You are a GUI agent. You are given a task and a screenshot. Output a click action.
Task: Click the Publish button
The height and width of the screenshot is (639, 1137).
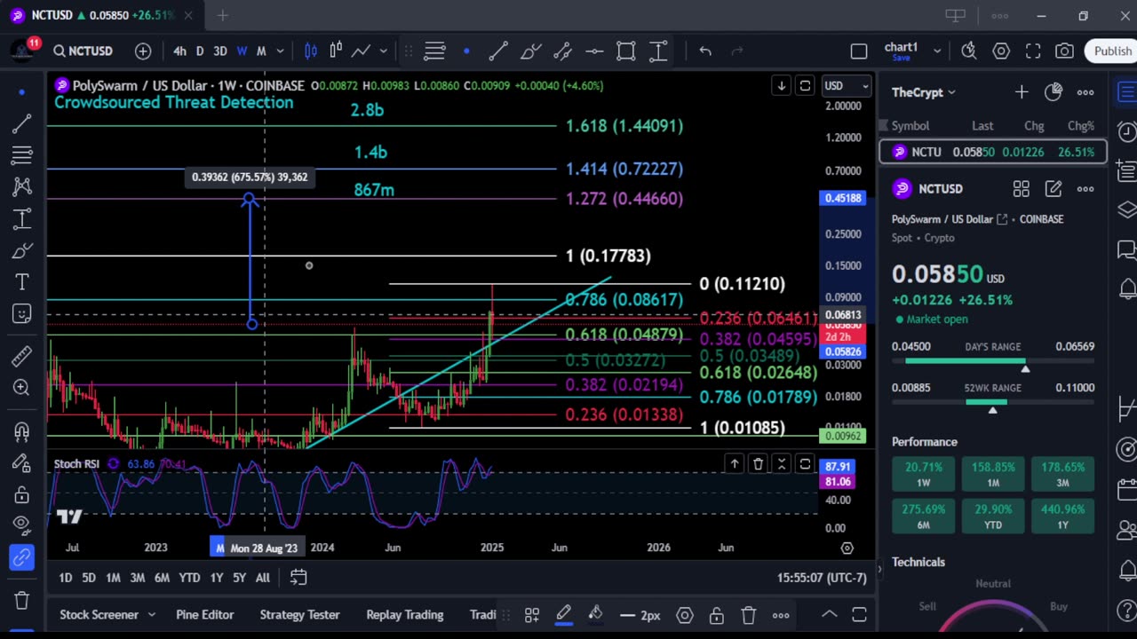[x=1112, y=51]
